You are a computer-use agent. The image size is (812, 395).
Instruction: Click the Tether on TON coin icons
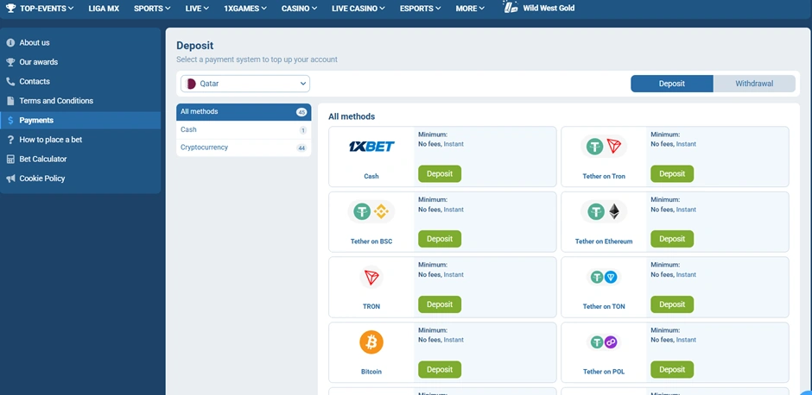coord(604,277)
